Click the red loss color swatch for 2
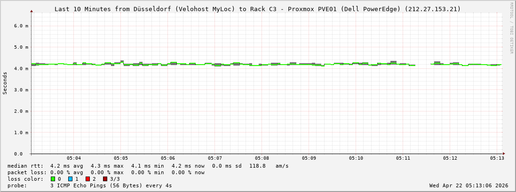Screen dimensions: 516x192 [x=87, y=179]
